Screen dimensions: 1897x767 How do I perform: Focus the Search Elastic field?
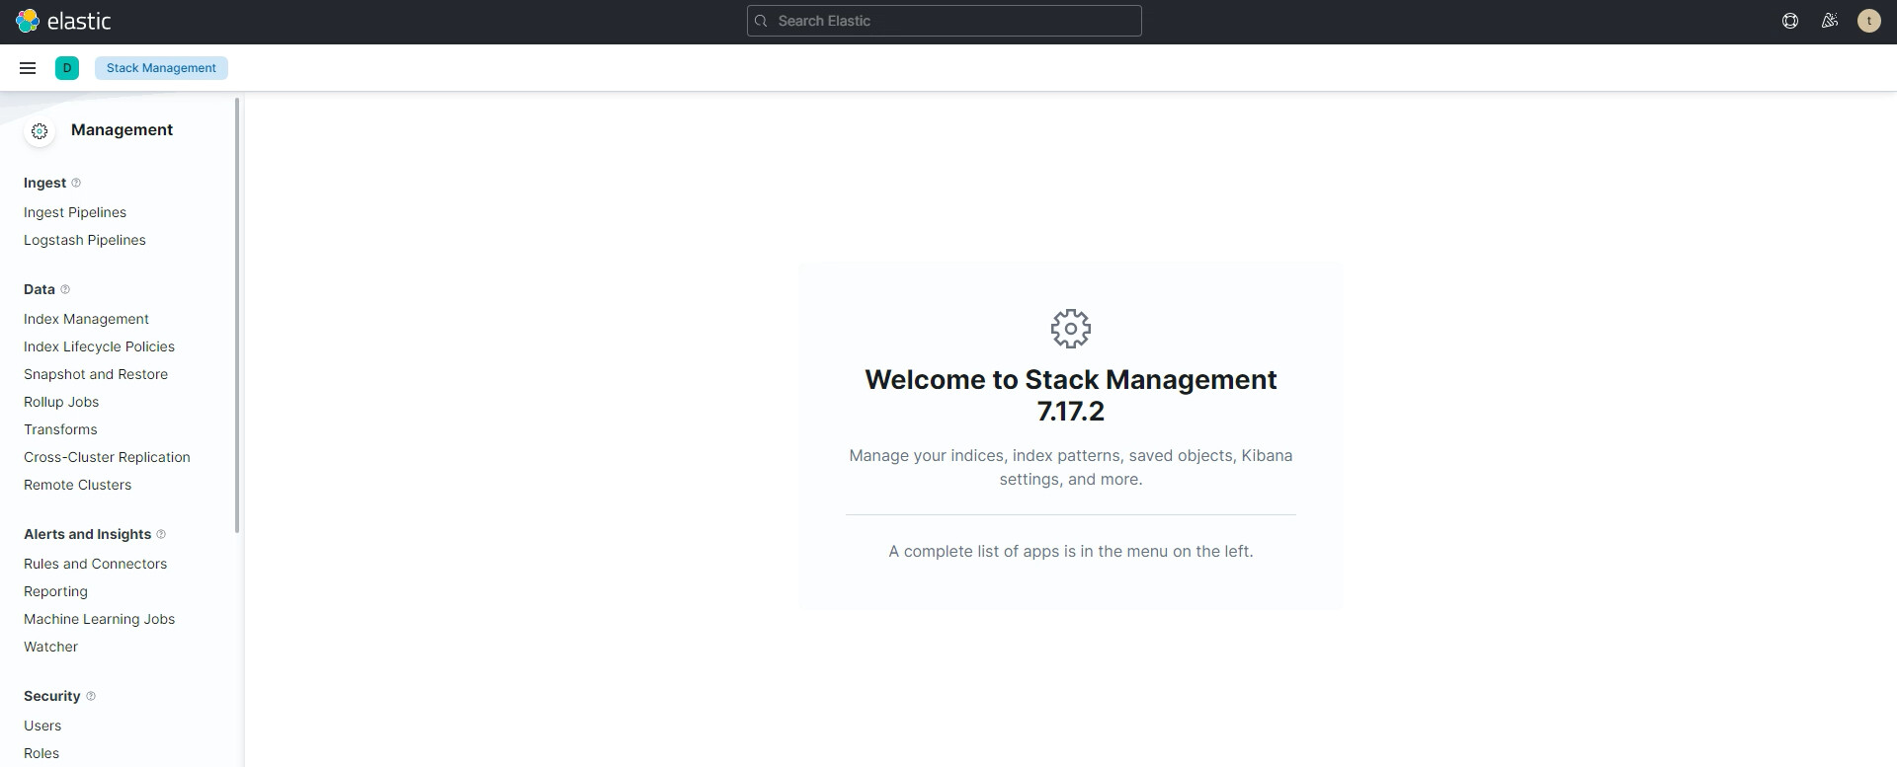click(x=945, y=21)
